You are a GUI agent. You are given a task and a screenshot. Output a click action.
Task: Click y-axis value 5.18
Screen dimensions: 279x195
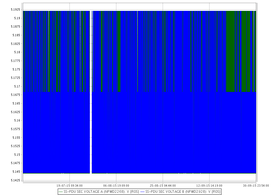17,52
